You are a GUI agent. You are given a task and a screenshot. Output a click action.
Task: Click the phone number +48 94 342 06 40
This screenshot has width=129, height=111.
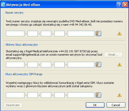pyautogui.click(x=81, y=25)
